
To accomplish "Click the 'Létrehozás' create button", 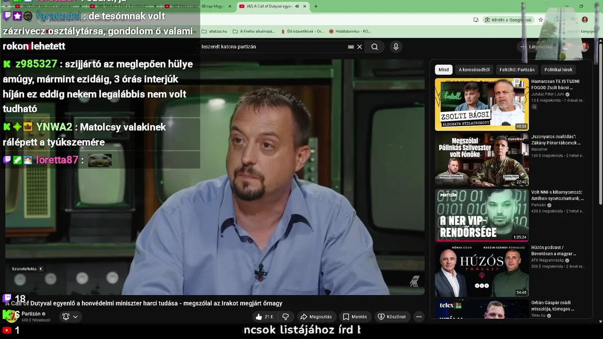I will tap(536, 47).
